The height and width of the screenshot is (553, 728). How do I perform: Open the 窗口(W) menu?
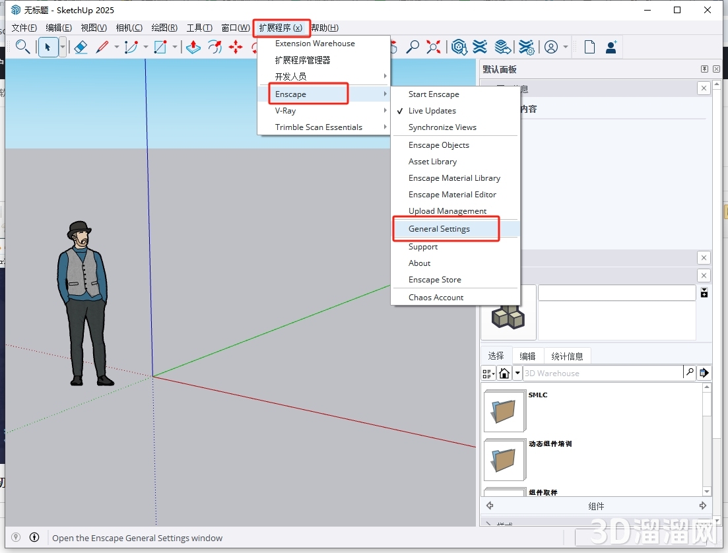pyautogui.click(x=236, y=28)
